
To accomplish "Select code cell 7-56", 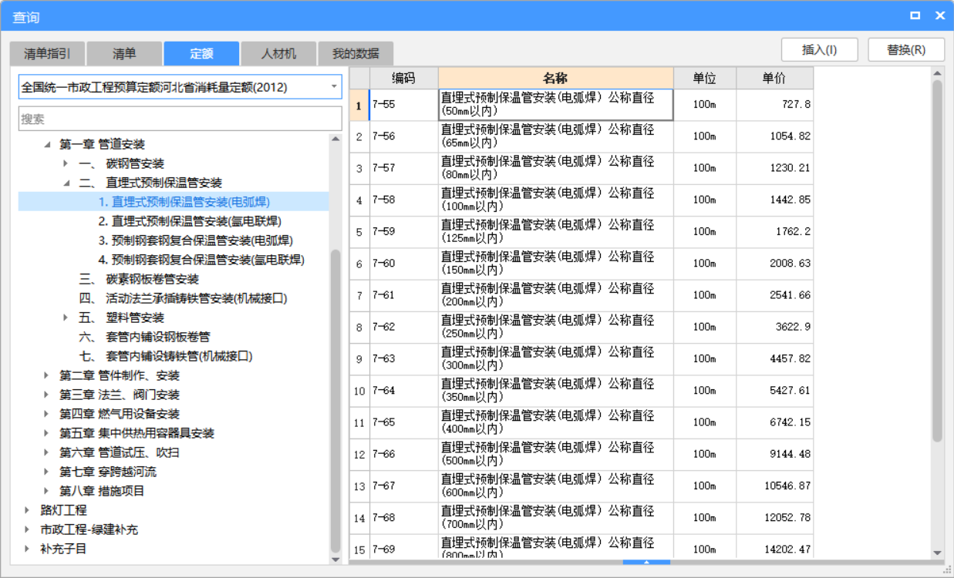I will click(x=404, y=136).
